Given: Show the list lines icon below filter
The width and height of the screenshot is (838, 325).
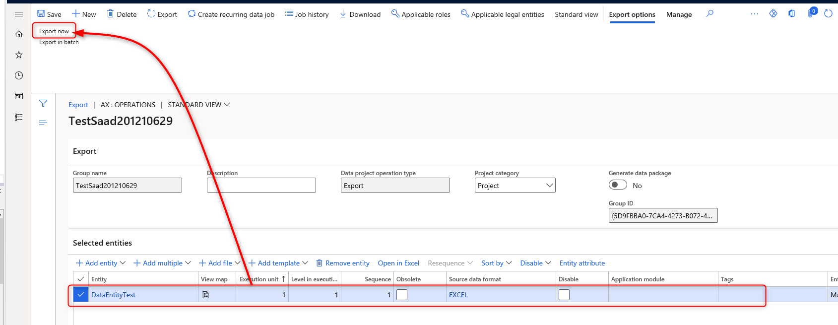Looking at the screenshot, I should pos(43,123).
